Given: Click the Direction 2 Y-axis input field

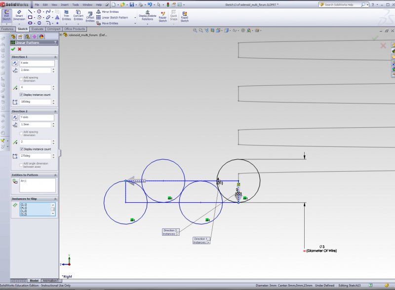Looking at the screenshot, I should 37,118.
